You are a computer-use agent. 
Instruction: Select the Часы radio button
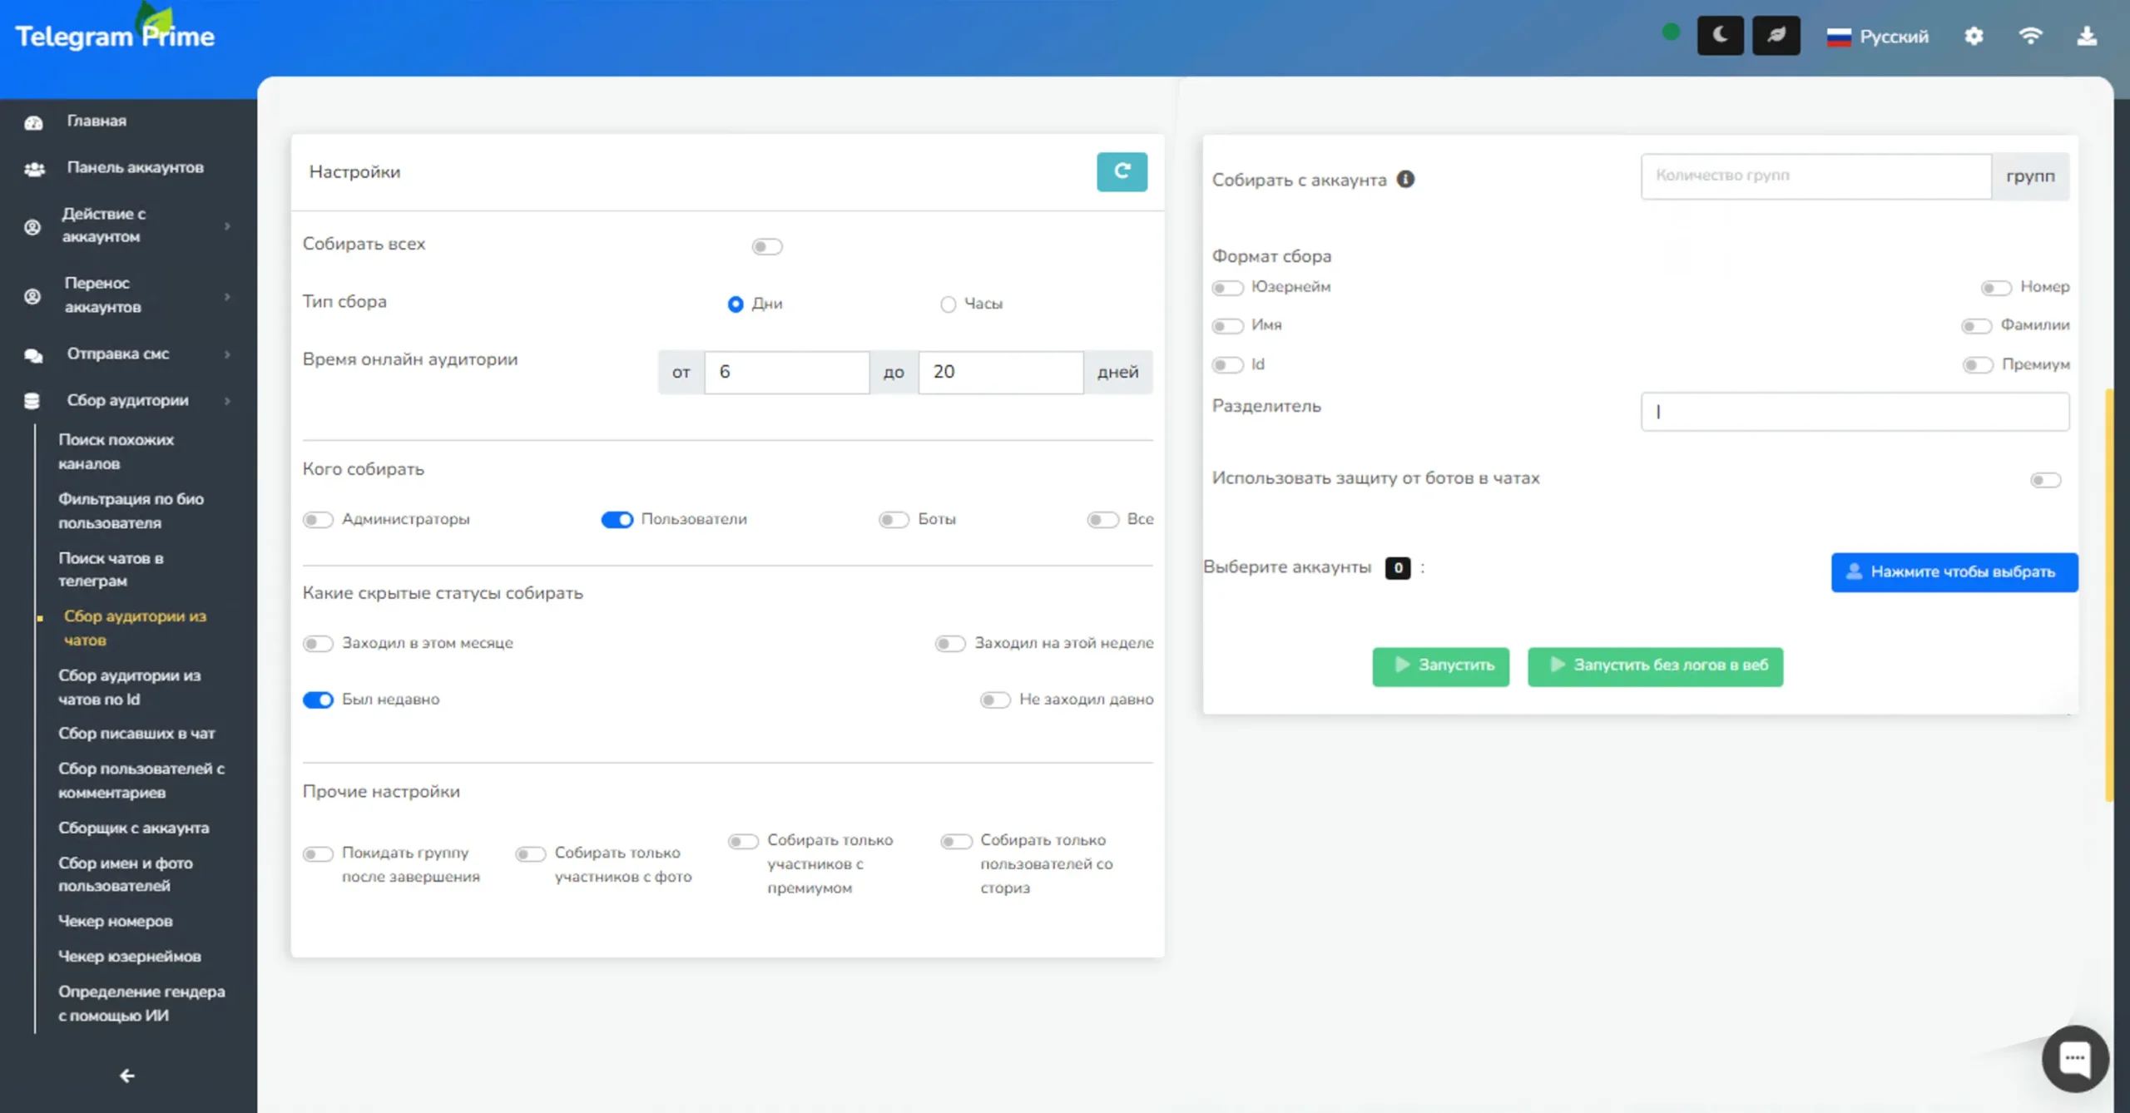click(948, 304)
